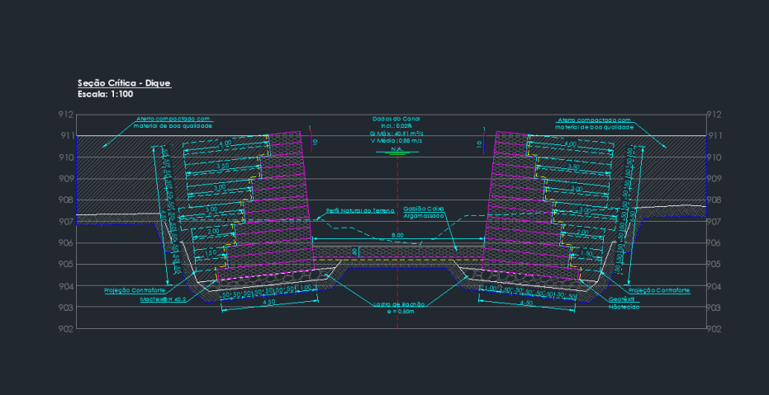Click the 8.00 channel width dimension
The height and width of the screenshot is (395, 769).
point(397,236)
